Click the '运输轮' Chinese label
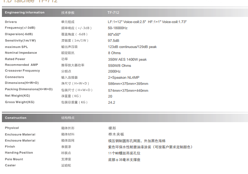The width and height of the screenshot is (248, 174). point(66,166)
